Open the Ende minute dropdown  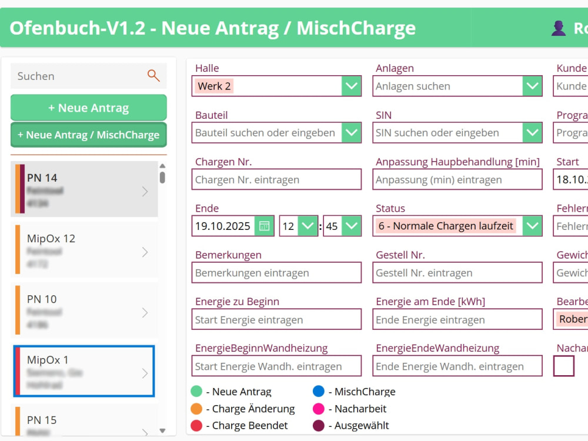[352, 226]
